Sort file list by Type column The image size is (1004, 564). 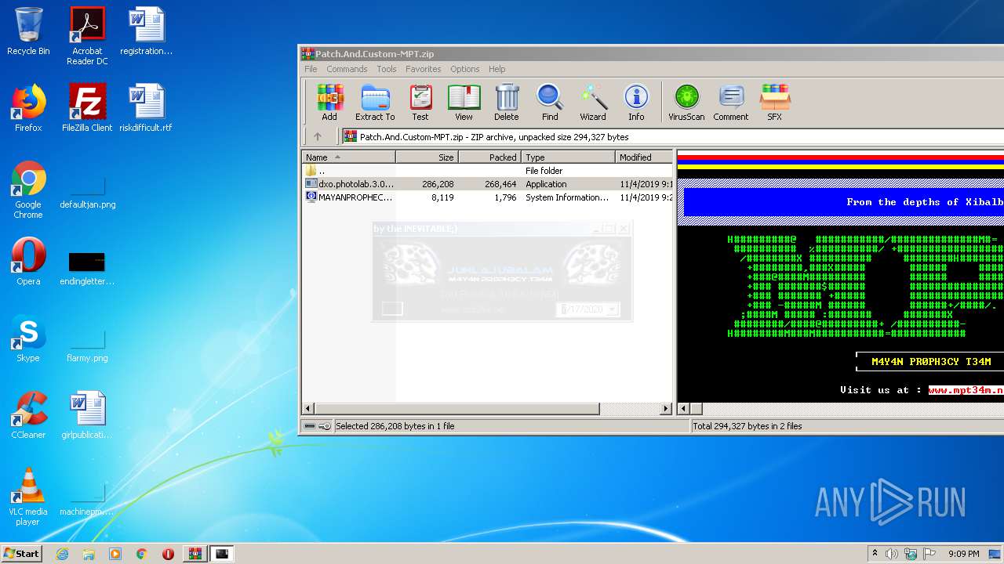[569, 157]
